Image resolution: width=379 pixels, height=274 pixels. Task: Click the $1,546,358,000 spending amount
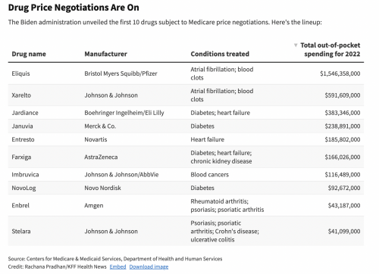click(340, 73)
